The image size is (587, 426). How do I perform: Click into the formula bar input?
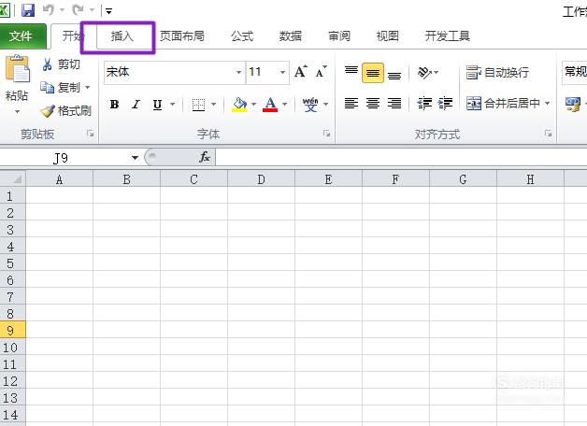click(401, 157)
